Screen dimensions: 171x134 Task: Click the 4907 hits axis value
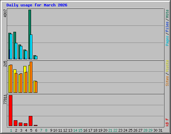click(5, 13)
